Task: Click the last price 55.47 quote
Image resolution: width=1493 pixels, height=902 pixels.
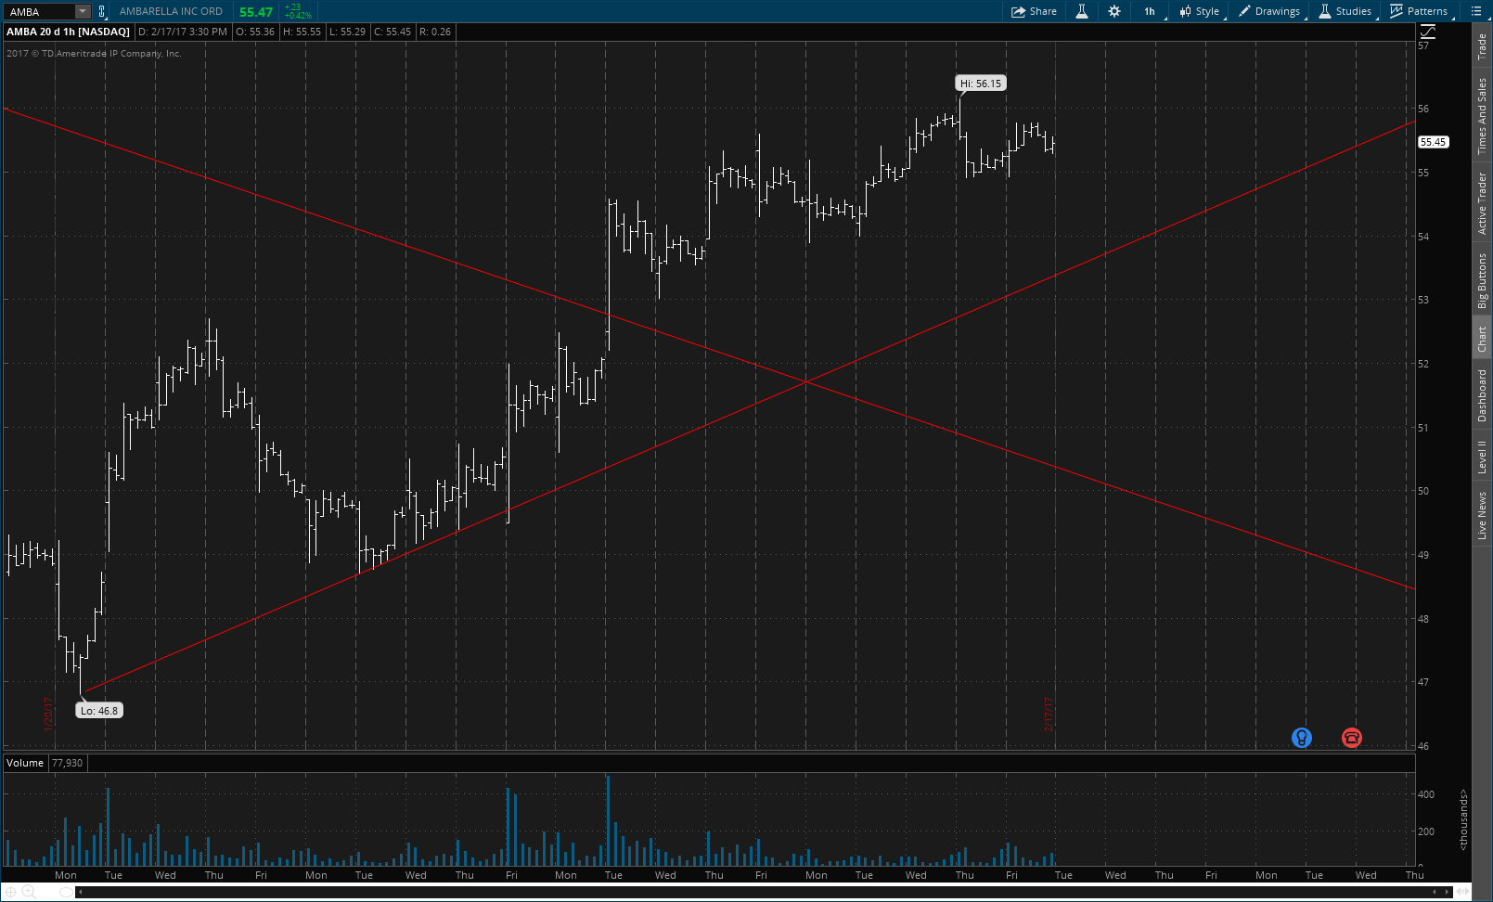Action: [x=256, y=12]
